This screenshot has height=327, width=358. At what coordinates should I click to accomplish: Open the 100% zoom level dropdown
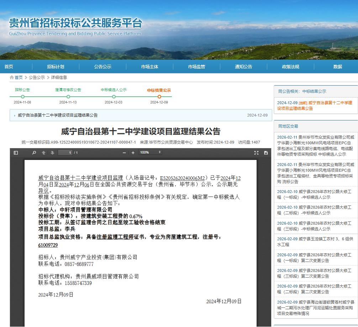pyautogui.click(x=150, y=152)
